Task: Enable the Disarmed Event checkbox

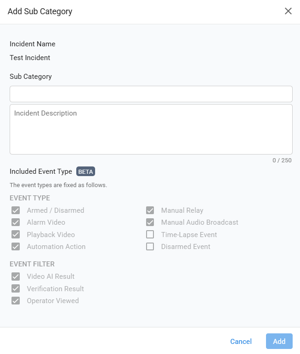Action: point(150,247)
